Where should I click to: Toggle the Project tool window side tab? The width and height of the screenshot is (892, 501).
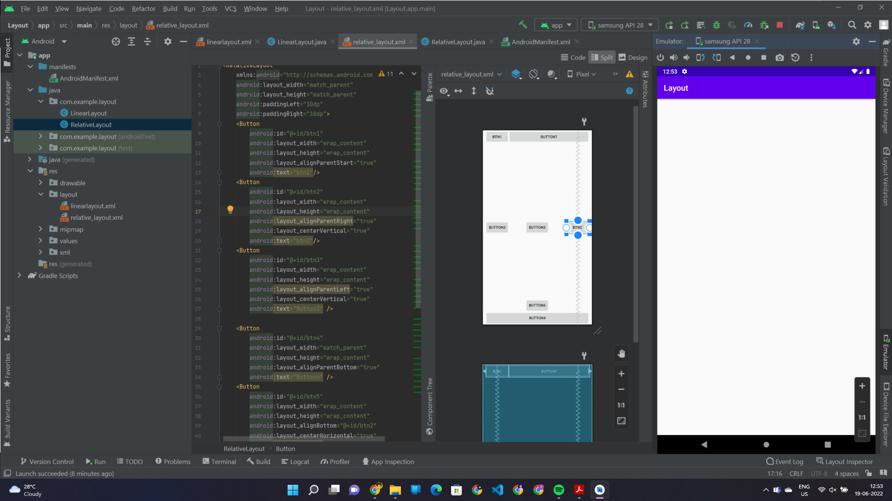click(x=7, y=52)
